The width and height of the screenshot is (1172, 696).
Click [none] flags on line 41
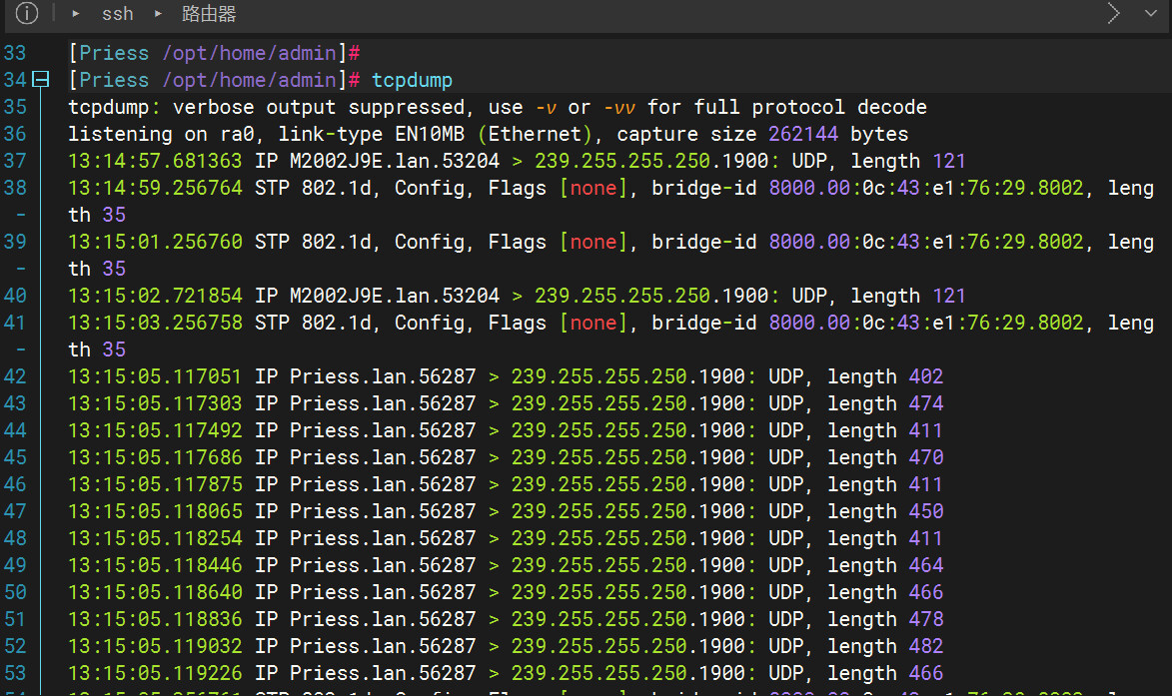coord(592,323)
